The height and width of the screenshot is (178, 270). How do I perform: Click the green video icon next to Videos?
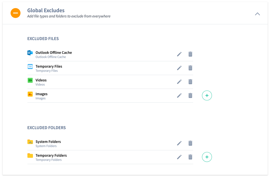(30, 80)
